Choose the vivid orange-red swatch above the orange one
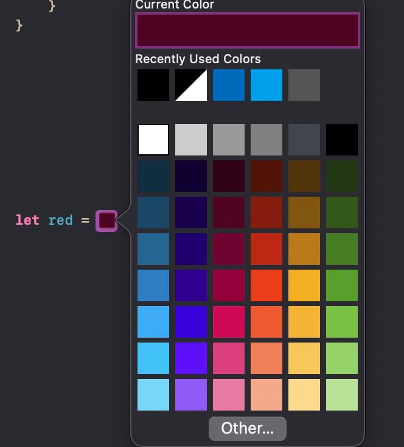The width and height of the screenshot is (404, 447). click(x=266, y=285)
